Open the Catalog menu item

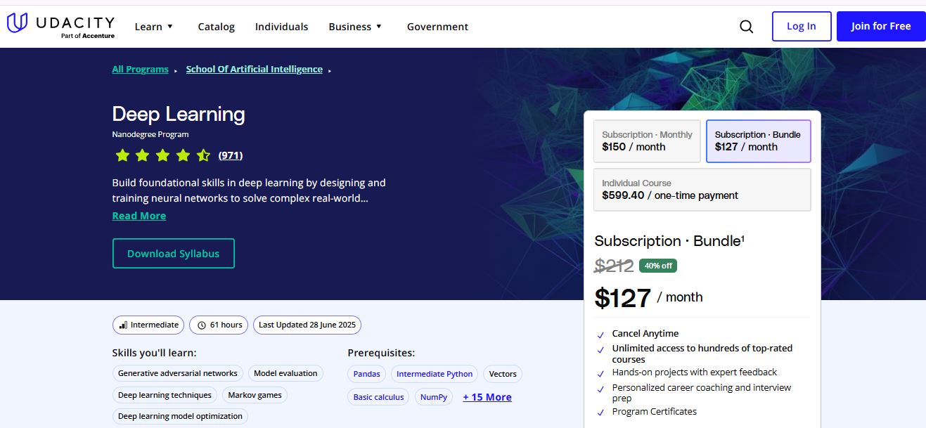click(x=216, y=27)
